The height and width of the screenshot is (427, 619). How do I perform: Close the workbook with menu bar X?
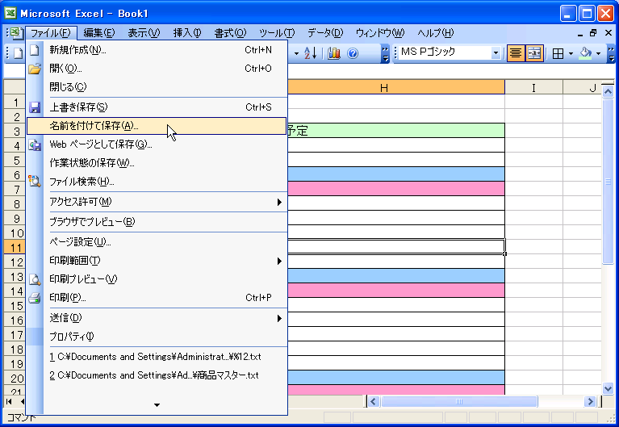(x=609, y=33)
